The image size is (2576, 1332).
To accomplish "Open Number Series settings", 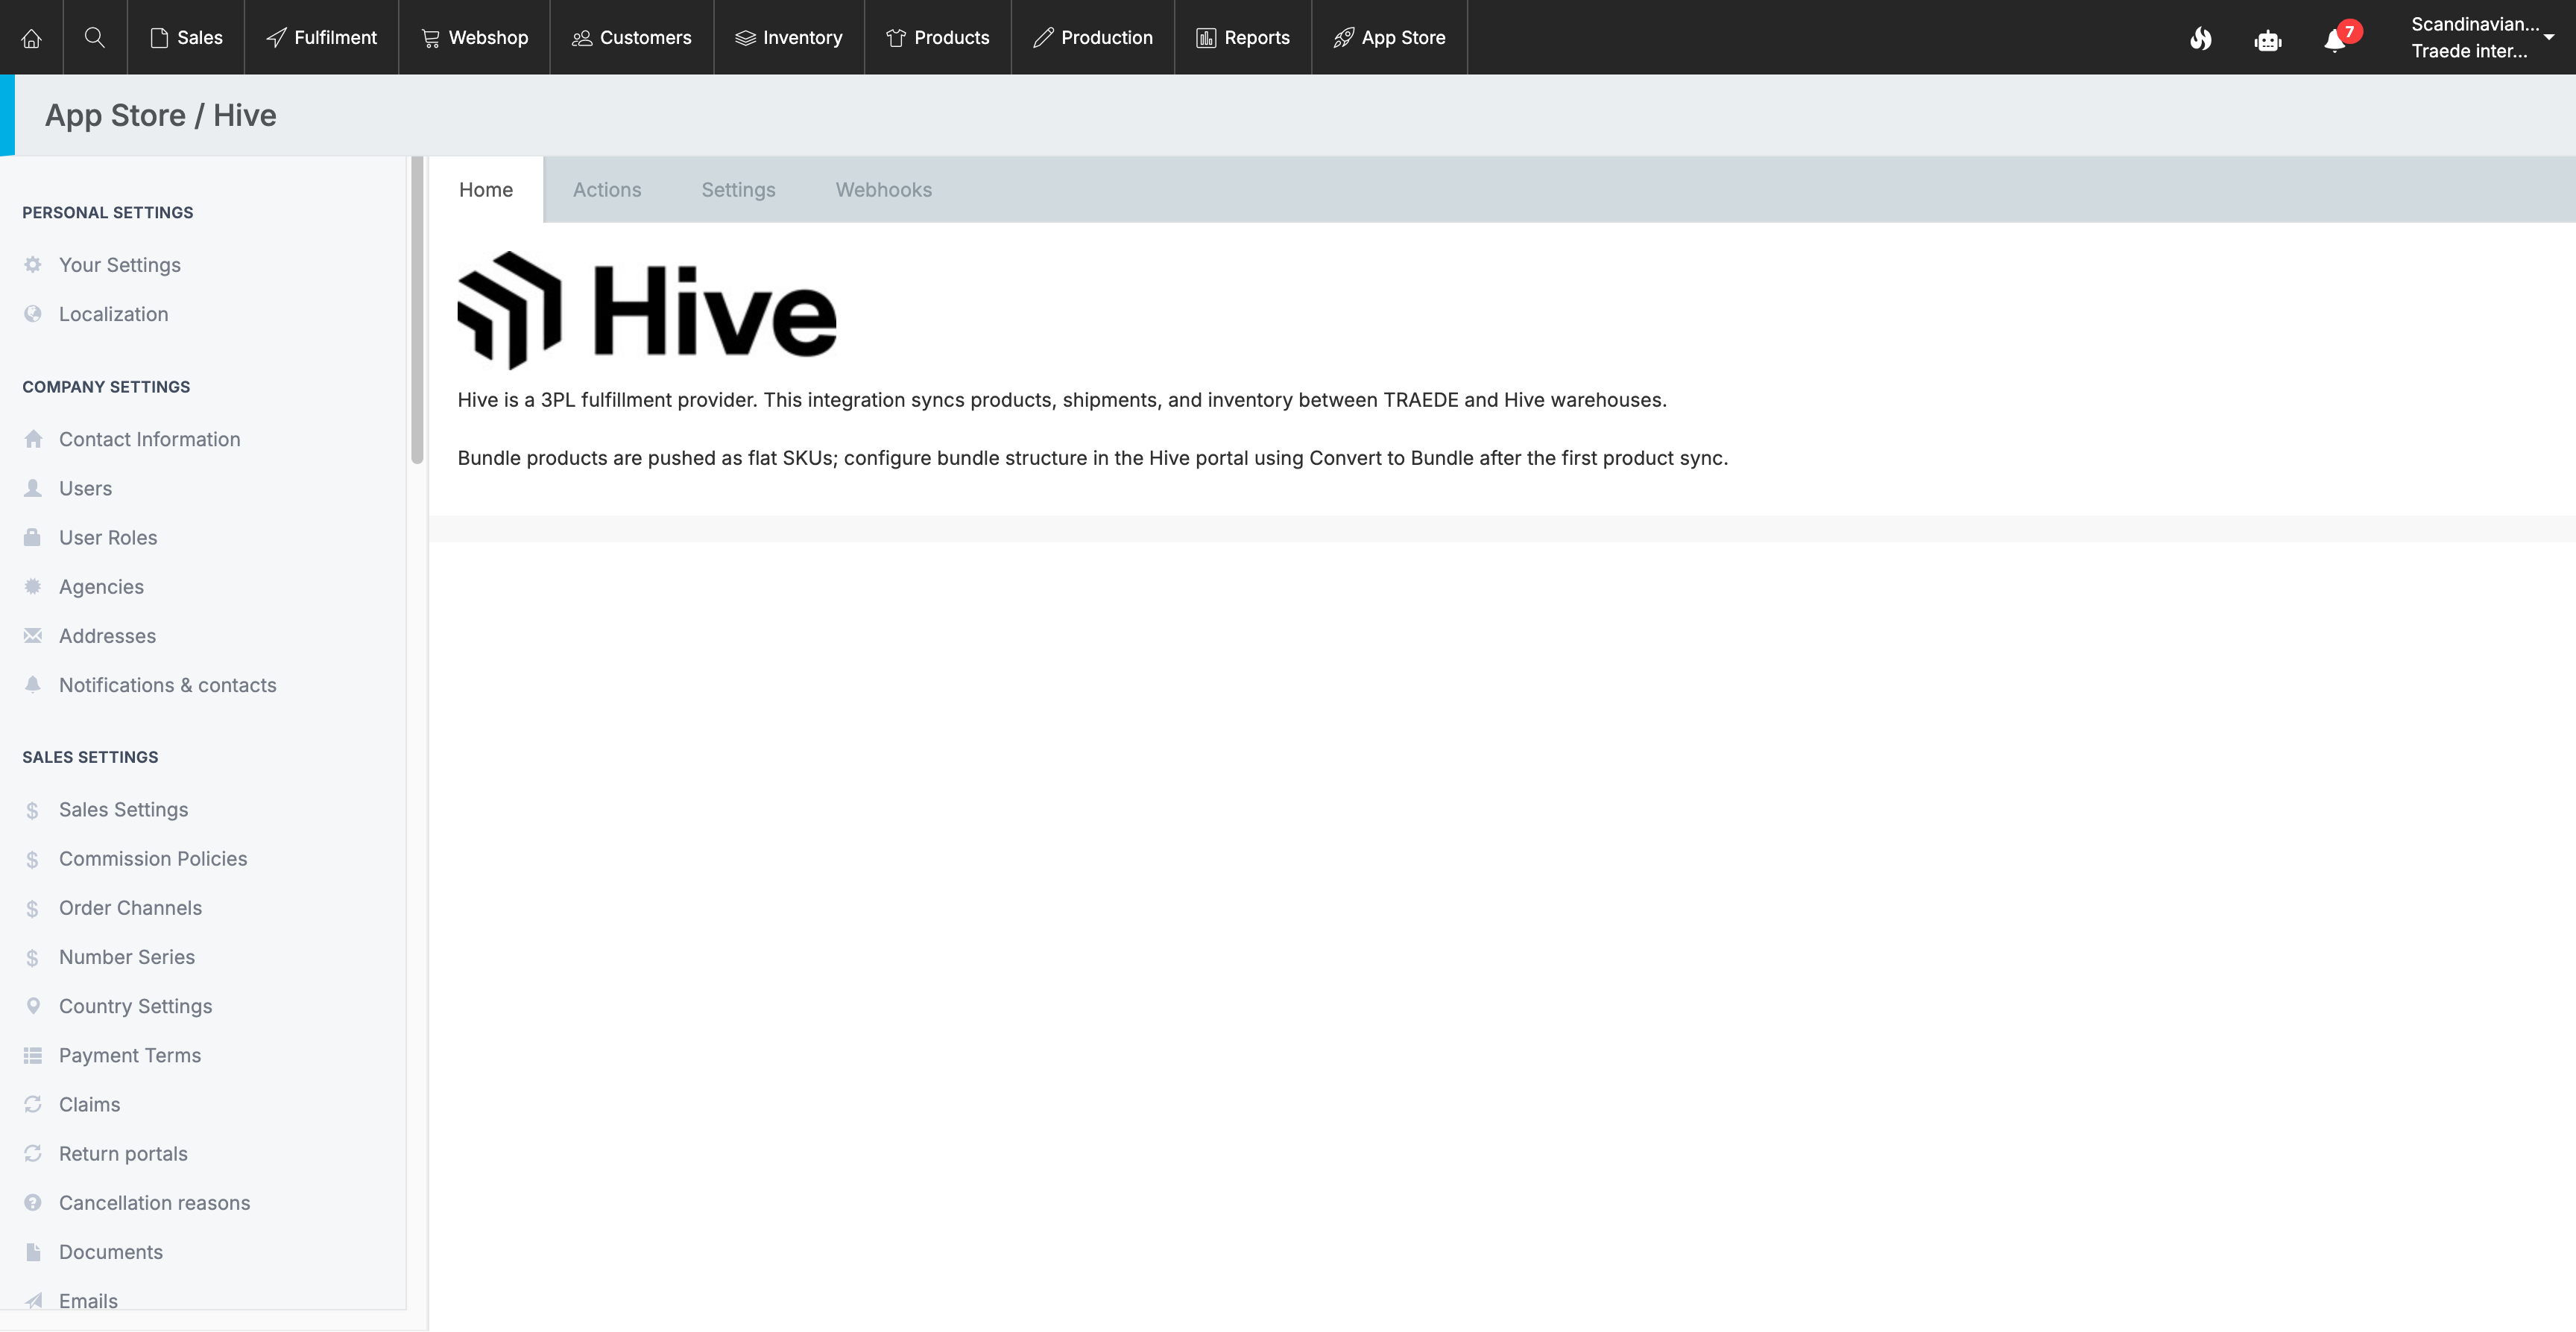I will click(x=127, y=957).
